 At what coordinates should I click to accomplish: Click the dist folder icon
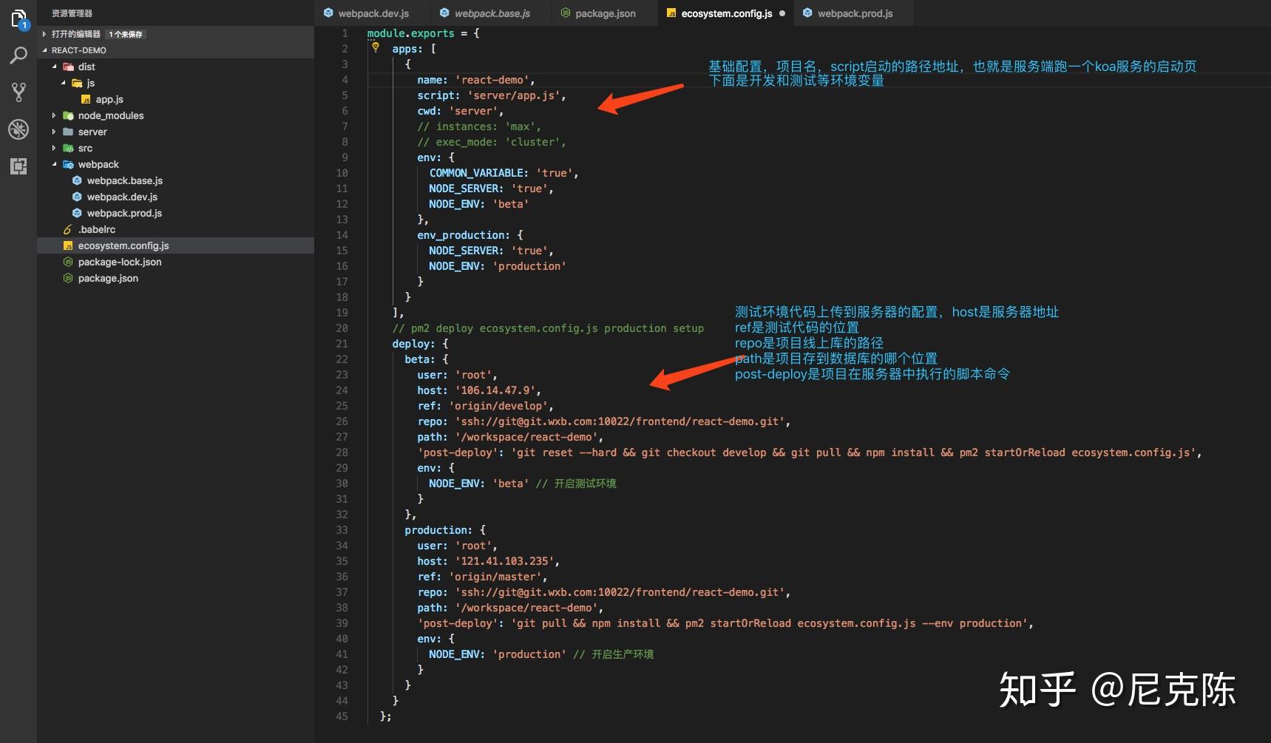[68, 67]
